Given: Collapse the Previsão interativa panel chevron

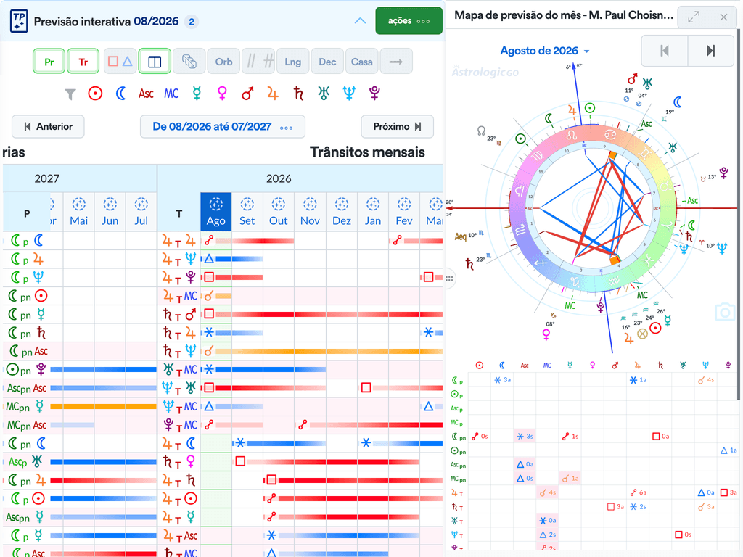Looking at the screenshot, I should click(x=360, y=21).
